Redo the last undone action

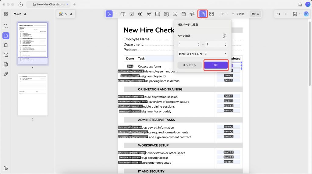[286, 14]
